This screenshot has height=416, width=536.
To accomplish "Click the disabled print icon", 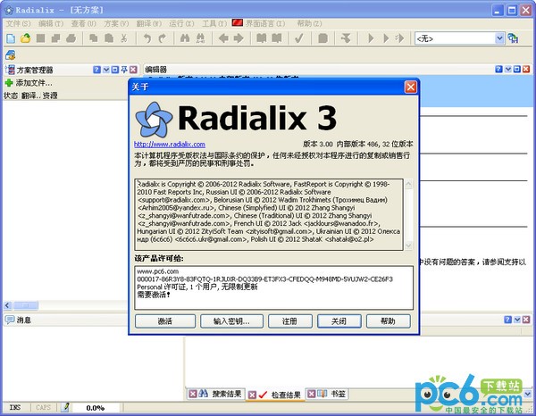I will (x=71, y=37).
